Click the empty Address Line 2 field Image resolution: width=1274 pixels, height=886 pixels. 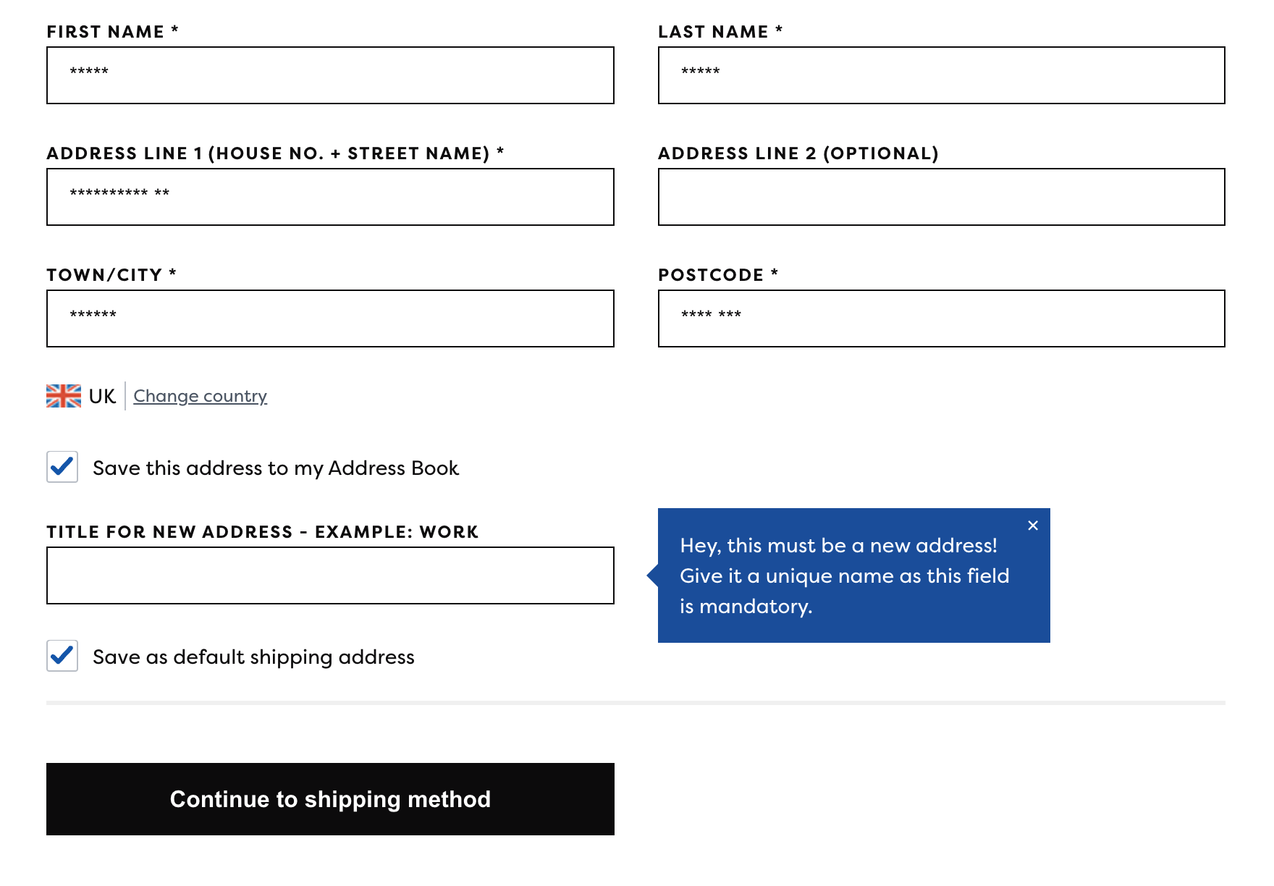point(941,197)
